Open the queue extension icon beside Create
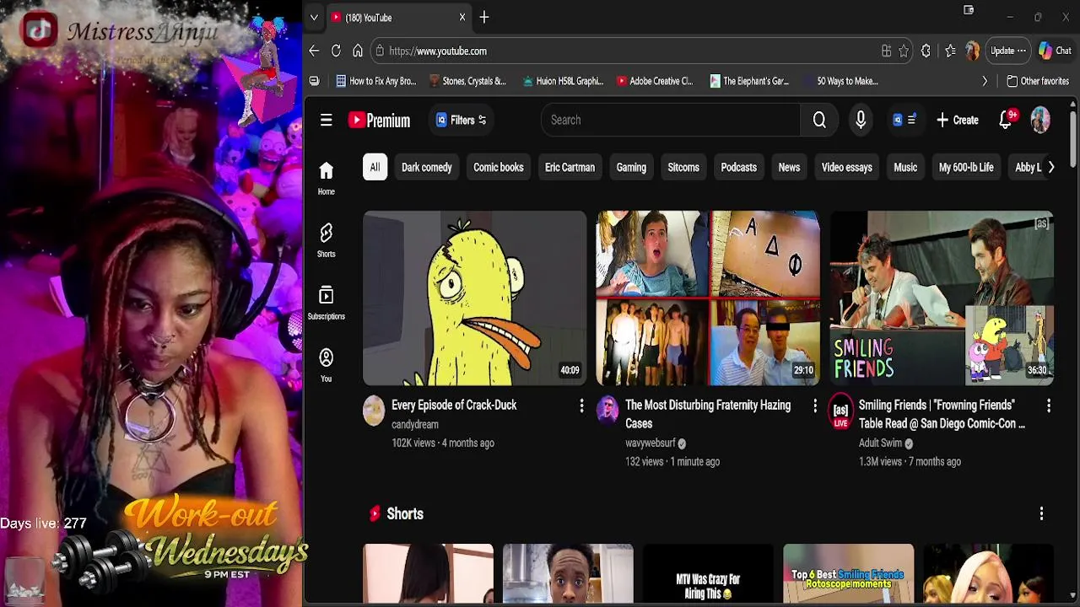Image resolution: width=1080 pixels, height=607 pixels. tap(904, 120)
